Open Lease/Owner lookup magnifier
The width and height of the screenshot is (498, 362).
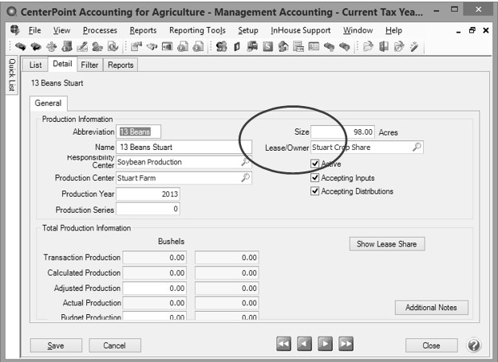click(417, 147)
